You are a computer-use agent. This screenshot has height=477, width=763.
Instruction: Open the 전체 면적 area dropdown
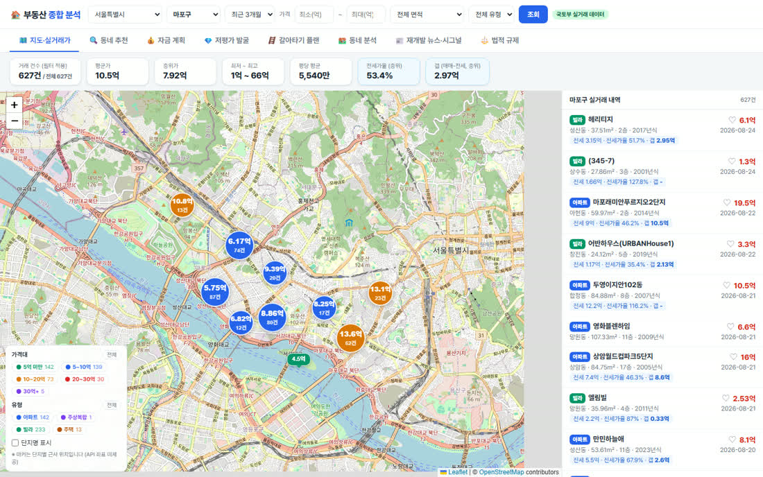coord(427,15)
